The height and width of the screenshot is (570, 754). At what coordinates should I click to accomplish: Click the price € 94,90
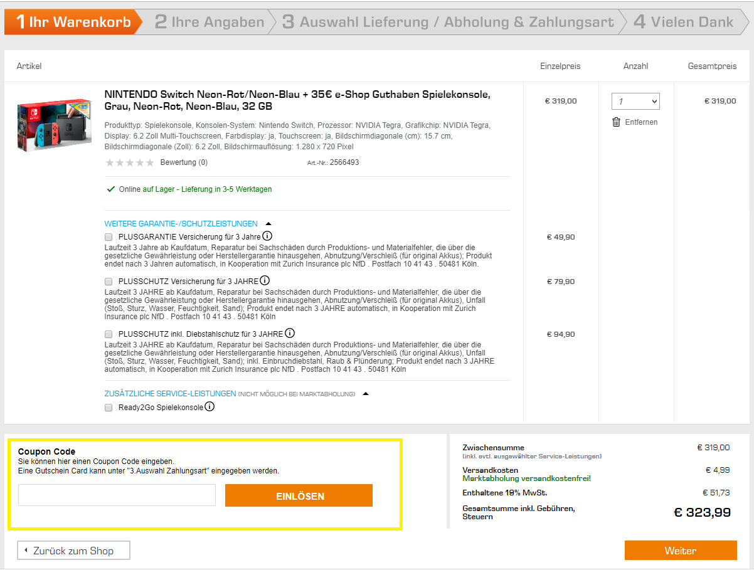561,334
